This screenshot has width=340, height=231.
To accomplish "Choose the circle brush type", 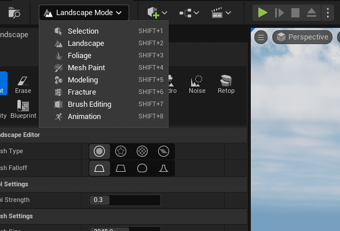I will 99,151.
